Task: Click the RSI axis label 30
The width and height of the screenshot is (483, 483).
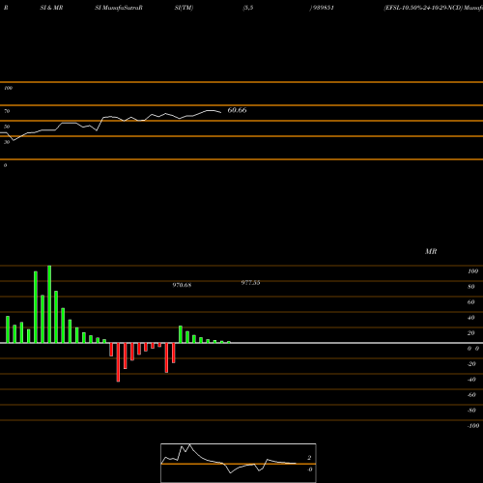Action: pos(7,142)
